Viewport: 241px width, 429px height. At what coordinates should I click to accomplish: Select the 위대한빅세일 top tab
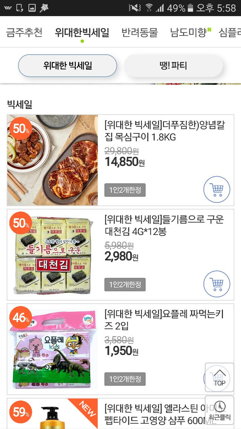coord(82,32)
